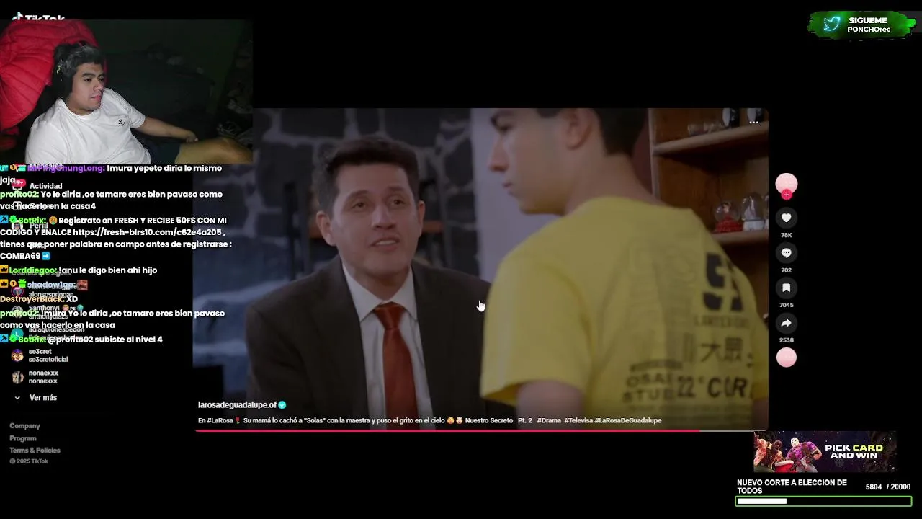Click the fresh-birs10.com link in chat

point(147,232)
